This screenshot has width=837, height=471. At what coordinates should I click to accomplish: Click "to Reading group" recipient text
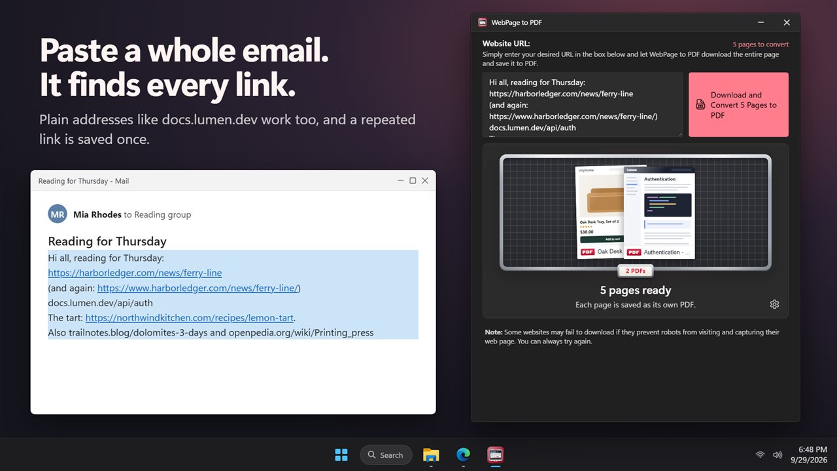(x=158, y=215)
